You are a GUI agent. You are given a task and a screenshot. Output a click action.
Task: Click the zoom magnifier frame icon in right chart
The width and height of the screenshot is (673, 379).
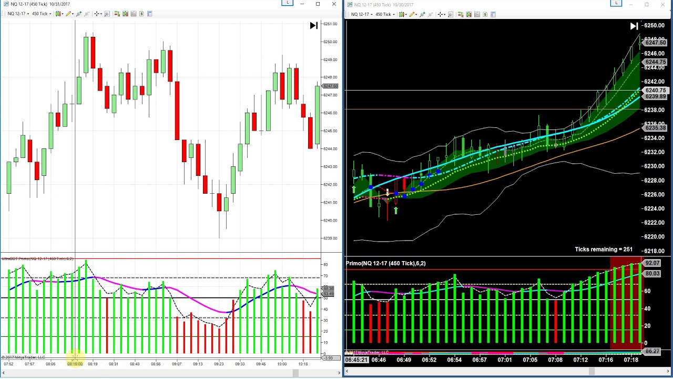[x=451, y=14]
